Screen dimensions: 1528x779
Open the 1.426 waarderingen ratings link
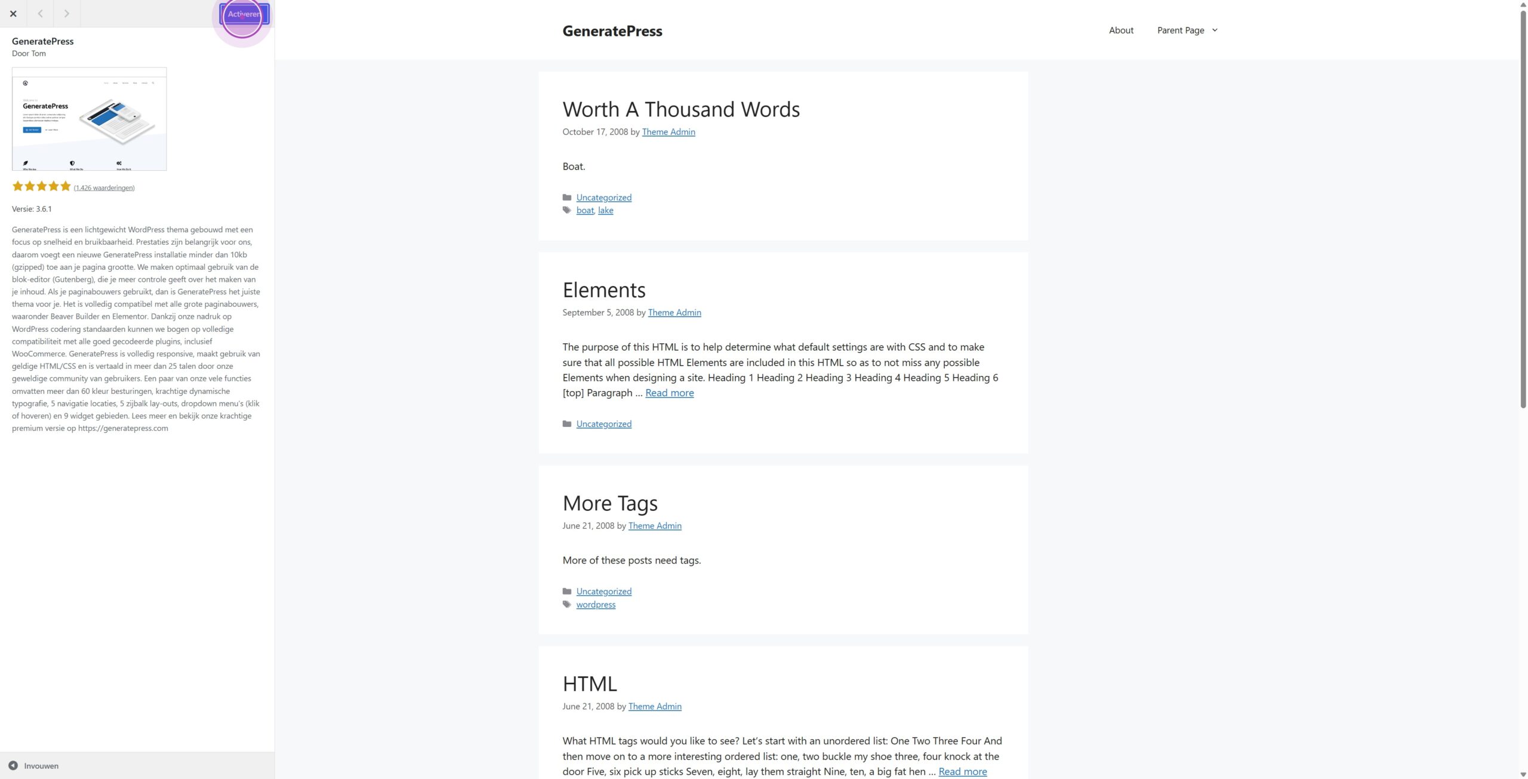click(x=104, y=187)
